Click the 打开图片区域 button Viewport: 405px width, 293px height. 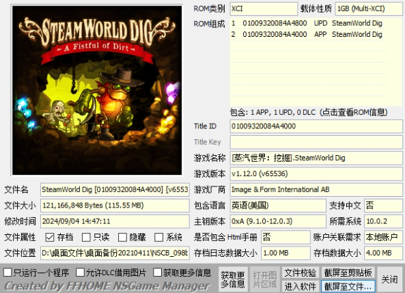264,279
